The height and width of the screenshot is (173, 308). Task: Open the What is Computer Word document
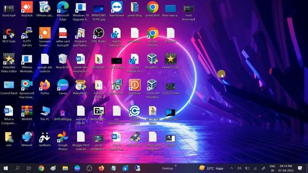(9, 115)
